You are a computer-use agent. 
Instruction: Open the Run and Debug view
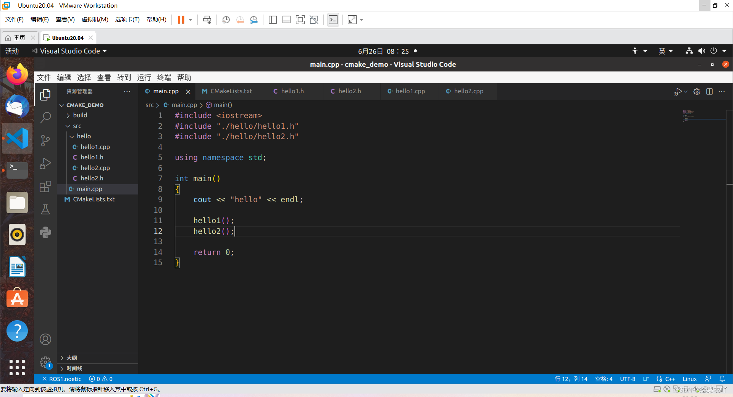point(45,164)
